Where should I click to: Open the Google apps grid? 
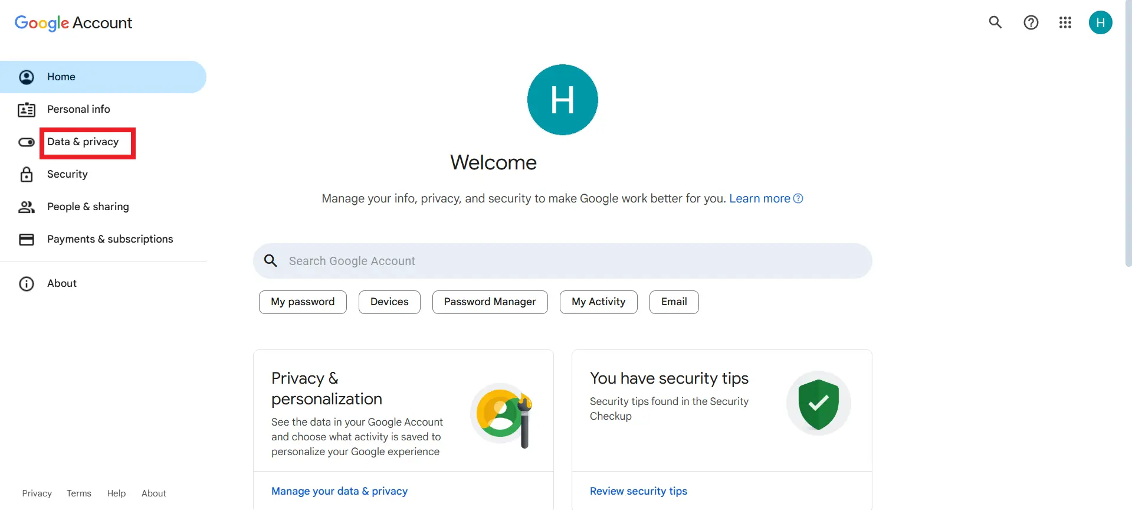click(1065, 22)
